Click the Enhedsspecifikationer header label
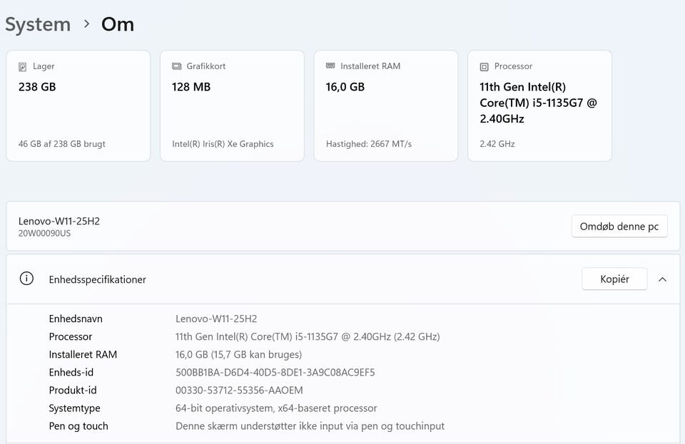Screen dimensions: 685x444 (98, 279)
